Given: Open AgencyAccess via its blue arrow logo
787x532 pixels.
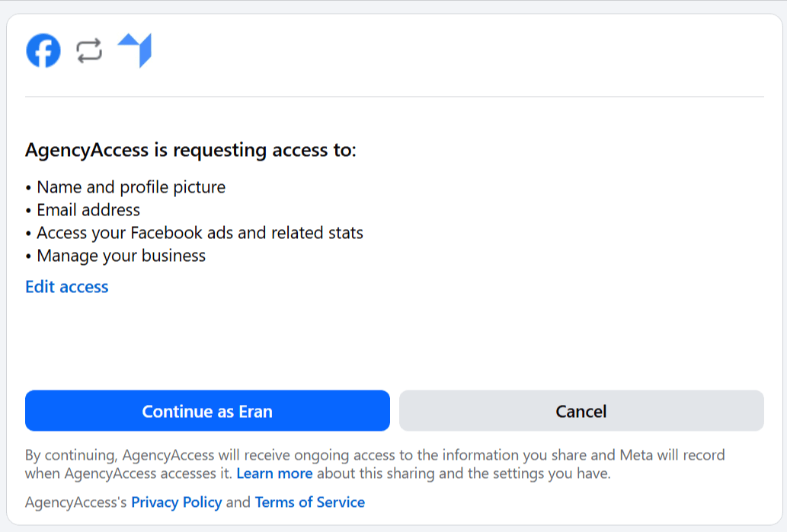Looking at the screenshot, I should click(135, 50).
